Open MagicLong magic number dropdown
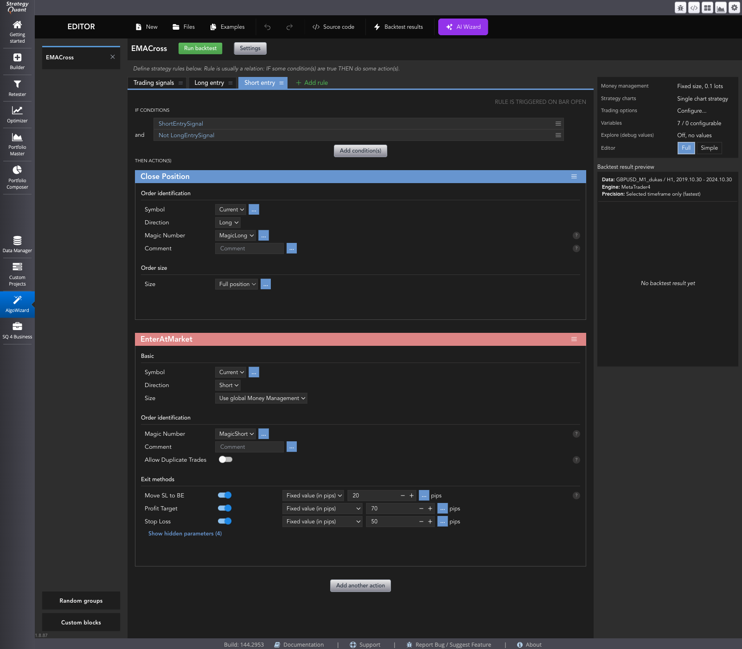 click(x=236, y=235)
